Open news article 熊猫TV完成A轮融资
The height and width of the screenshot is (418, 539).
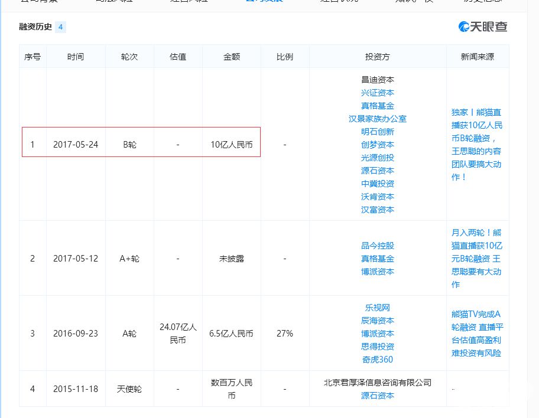[x=477, y=334]
